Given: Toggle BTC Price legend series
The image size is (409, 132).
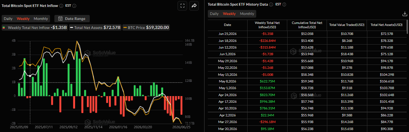Looking at the screenshot, I should click(146, 28).
